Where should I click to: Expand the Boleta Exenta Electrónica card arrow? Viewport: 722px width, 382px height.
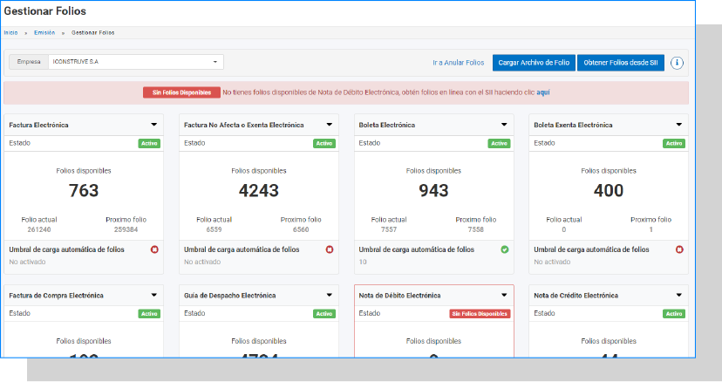coord(678,125)
